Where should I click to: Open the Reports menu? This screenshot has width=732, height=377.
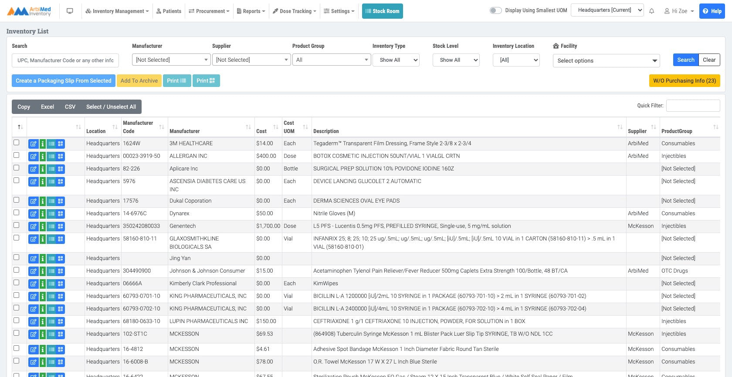[251, 11]
